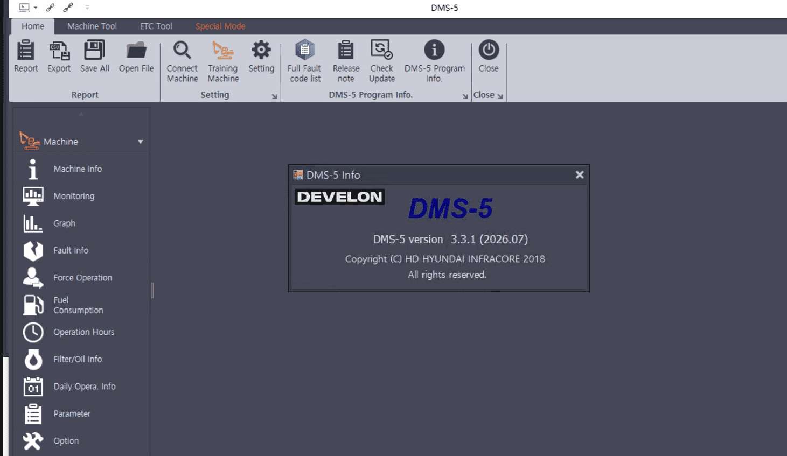
Task: Click the Copyright HD HYUNDAI INFRACORE text
Action: pyautogui.click(x=445, y=259)
